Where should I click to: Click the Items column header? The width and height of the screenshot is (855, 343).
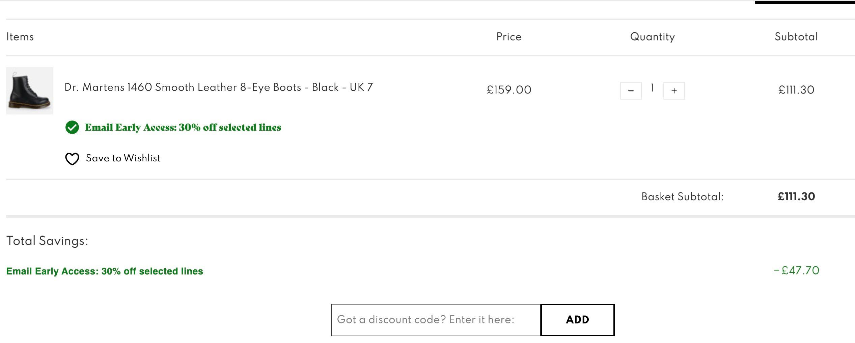20,37
